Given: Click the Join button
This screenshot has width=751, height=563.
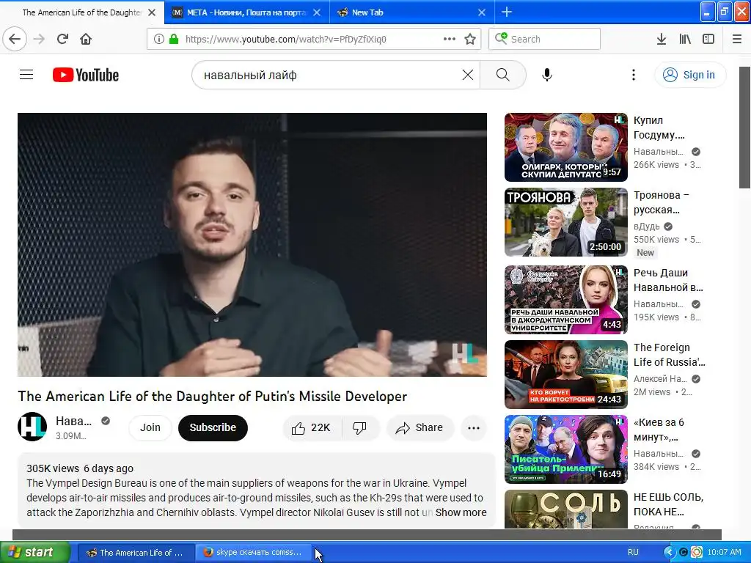Looking at the screenshot, I should pyautogui.click(x=150, y=427).
